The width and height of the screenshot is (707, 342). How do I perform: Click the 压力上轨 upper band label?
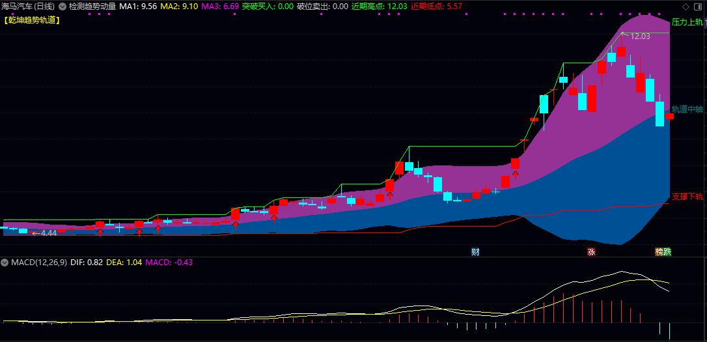687,22
